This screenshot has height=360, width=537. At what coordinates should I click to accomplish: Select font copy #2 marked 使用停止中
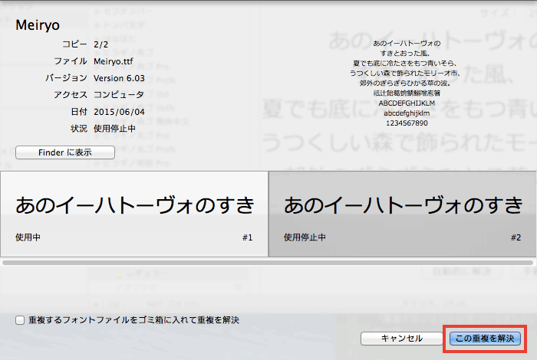(402, 214)
